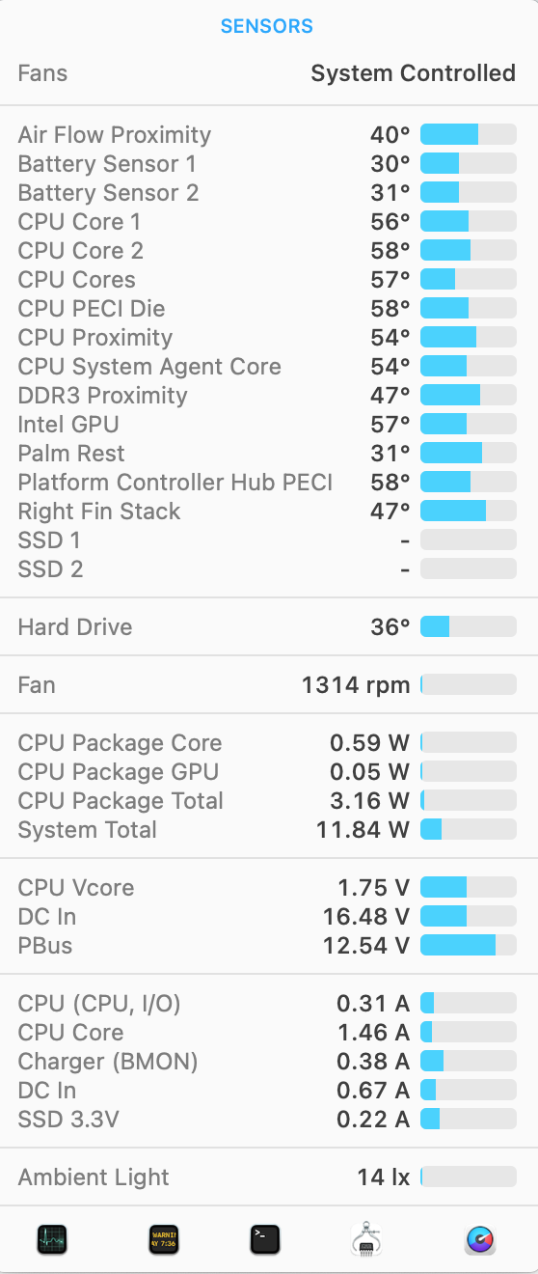Click the PBus voltage level bar

tap(469, 946)
